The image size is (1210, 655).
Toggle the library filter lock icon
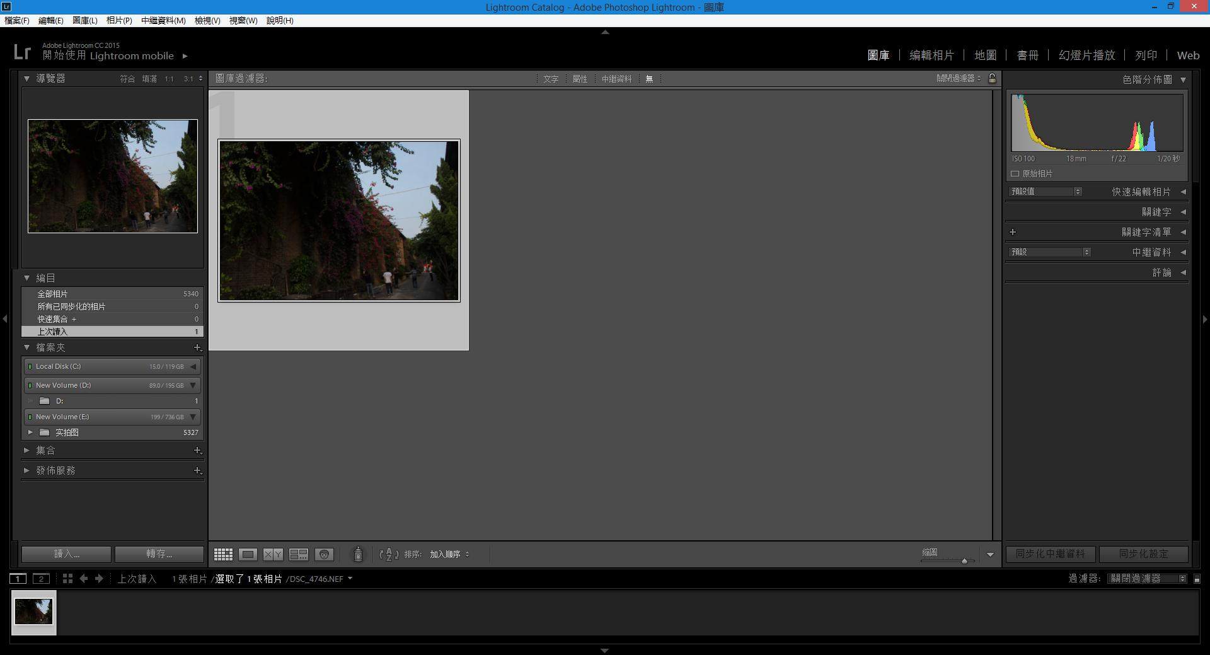pyautogui.click(x=992, y=78)
